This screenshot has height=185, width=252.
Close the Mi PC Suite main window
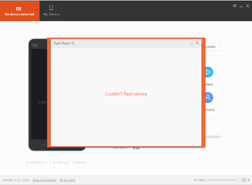click(247, 6)
